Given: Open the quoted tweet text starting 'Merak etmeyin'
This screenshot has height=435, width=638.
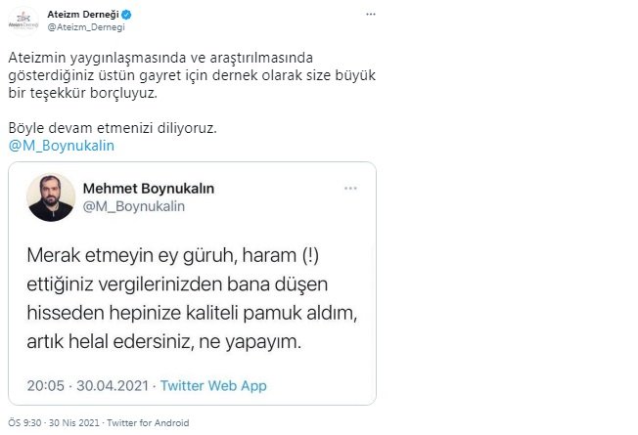Looking at the screenshot, I should (192, 298).
